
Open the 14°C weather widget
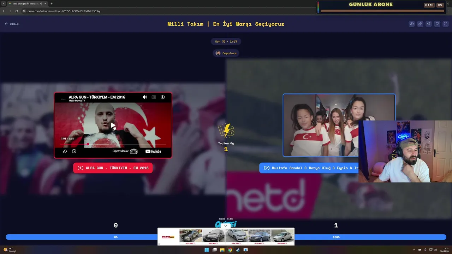tap(10, 250)
